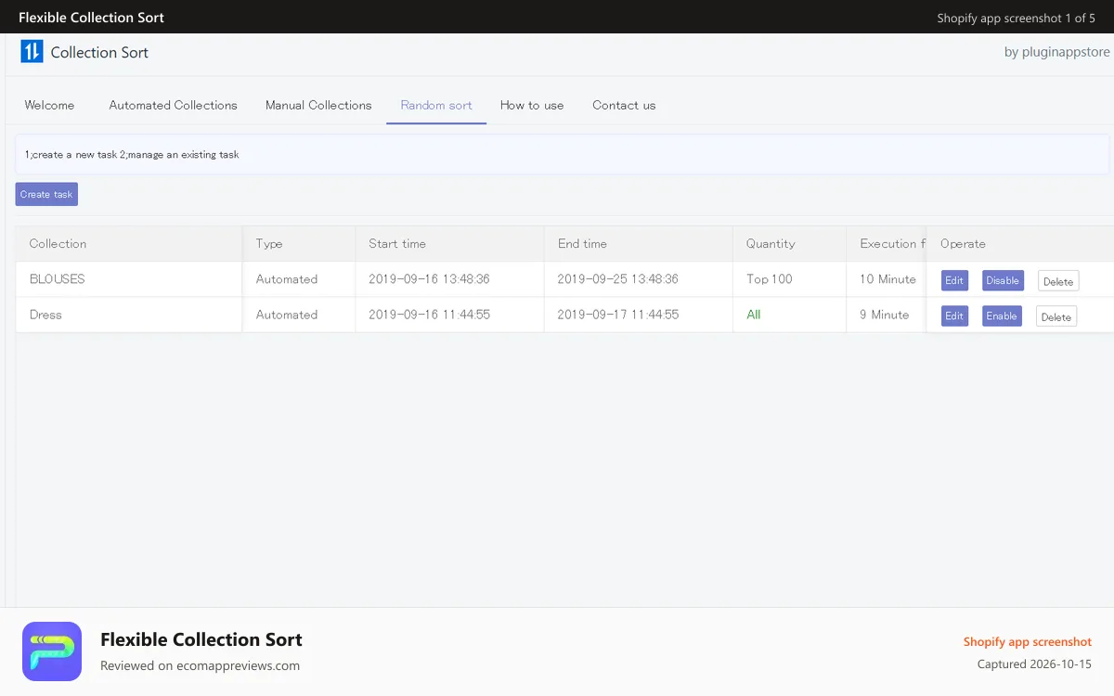Click the Shopify app screenshot label

pyautogui.click(x=1028, y=642)
